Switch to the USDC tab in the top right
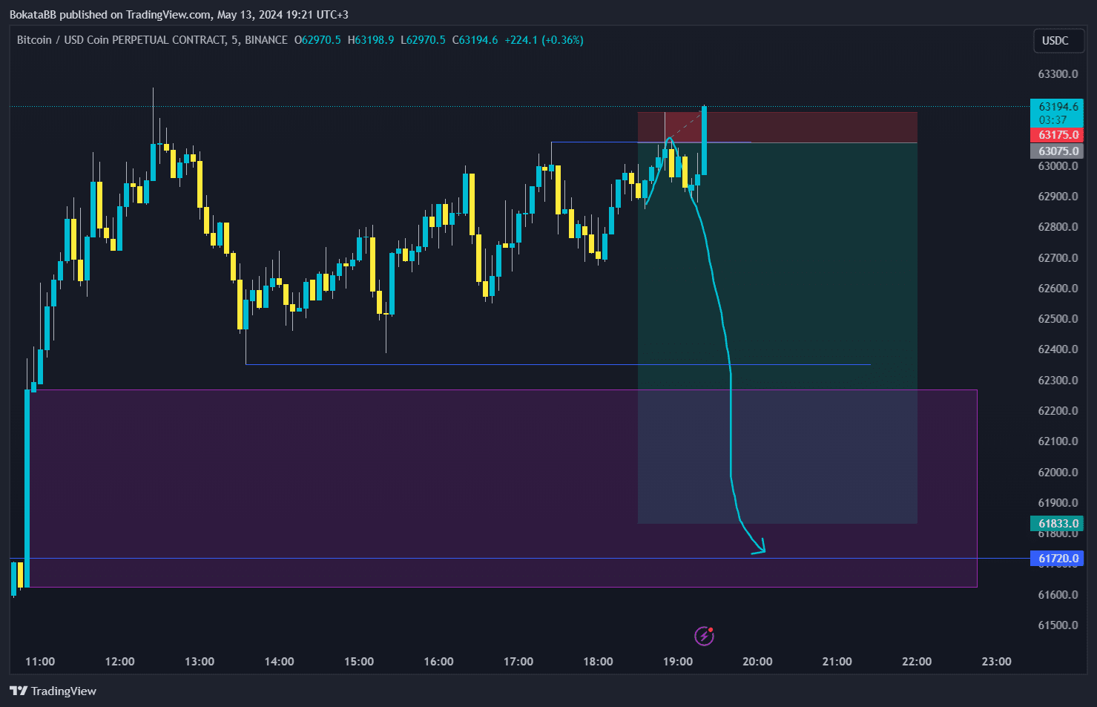This screenshot has height=707, width=1097. 1058,41
